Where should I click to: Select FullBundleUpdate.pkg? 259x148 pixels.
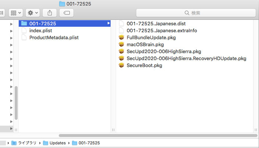tap(151, 37)
